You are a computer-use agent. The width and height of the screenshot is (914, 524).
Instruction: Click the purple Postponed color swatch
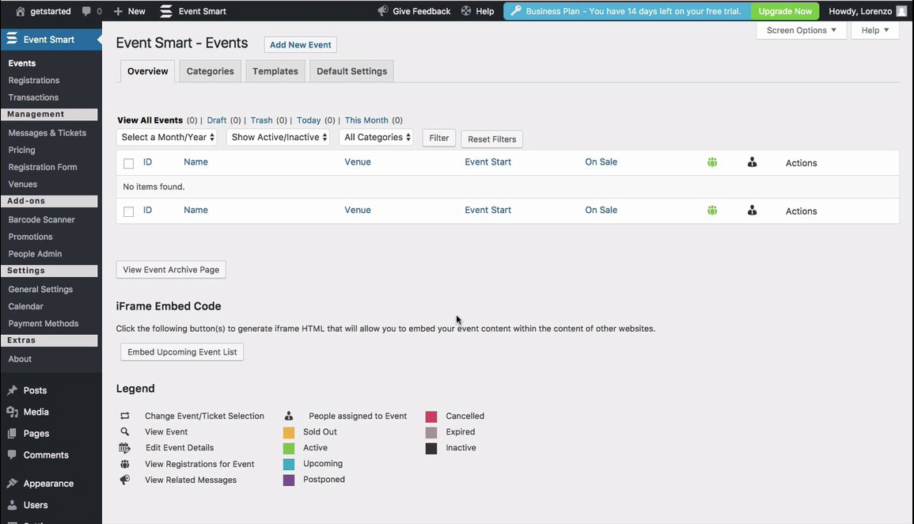[x=289, y=480]
